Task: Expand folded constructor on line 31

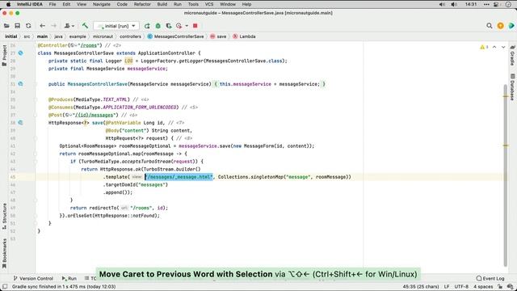Action: pyautogui.click(x=36, y=84)
